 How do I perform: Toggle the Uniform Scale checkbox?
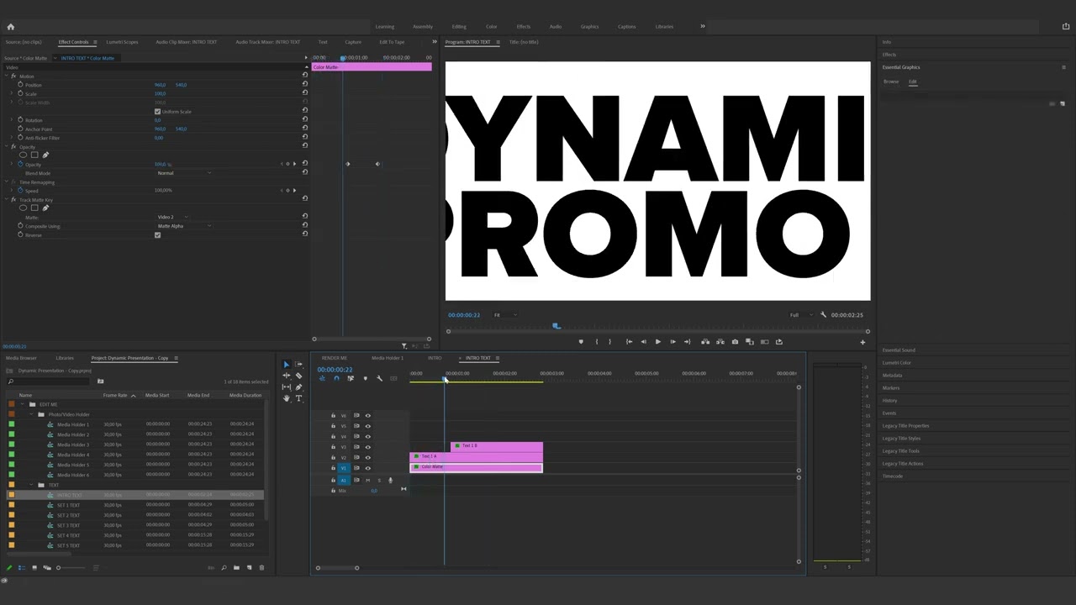(157, 112)
